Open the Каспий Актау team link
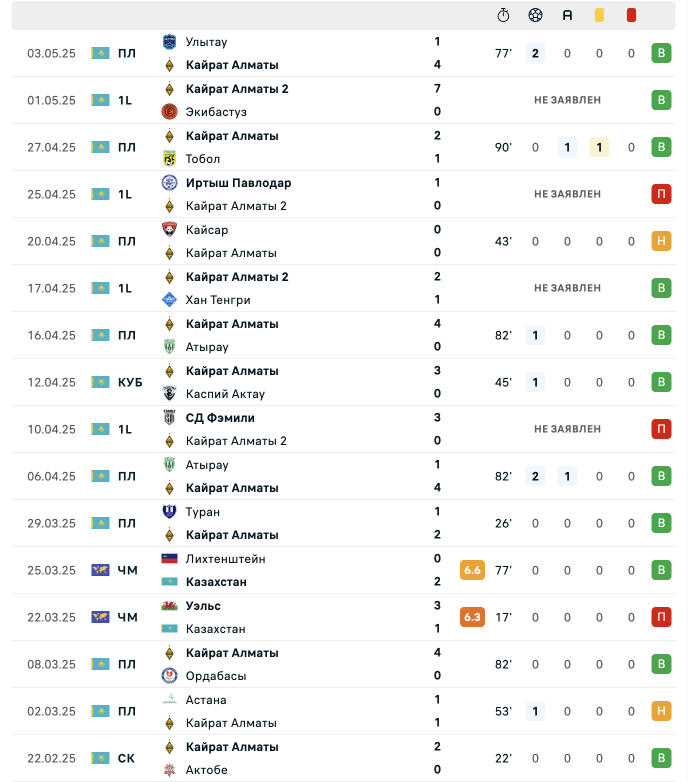This screenshot has height=782, width=688. (225, 394)
